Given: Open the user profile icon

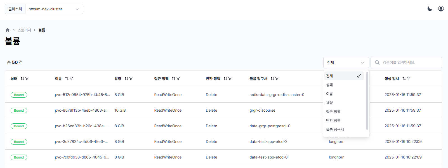Looking at the screenshot, I should point(441,9).
